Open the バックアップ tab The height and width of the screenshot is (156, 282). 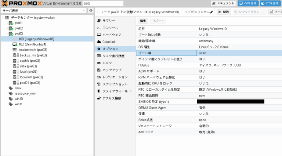(x=115, y=70)
